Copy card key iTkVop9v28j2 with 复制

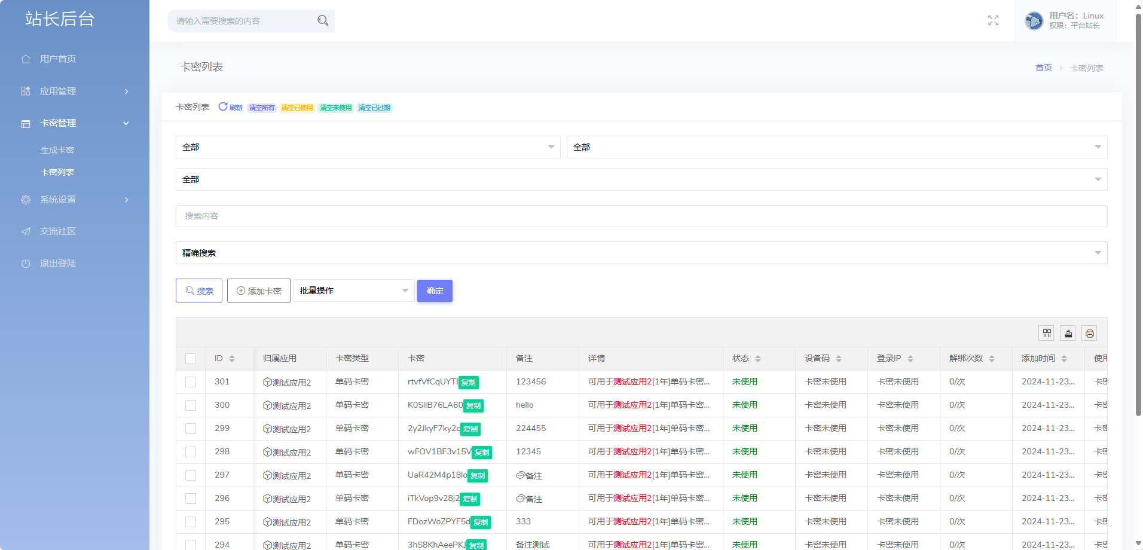pyautogui.click(x=470, y=499)
